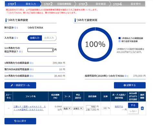
Task: Click the 0.0968 trust fee value
Action: point(58,107)
